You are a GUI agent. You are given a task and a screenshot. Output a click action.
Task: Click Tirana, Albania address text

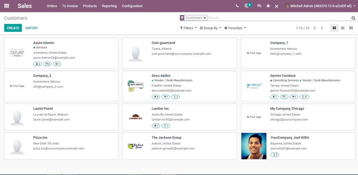point(161,49)
